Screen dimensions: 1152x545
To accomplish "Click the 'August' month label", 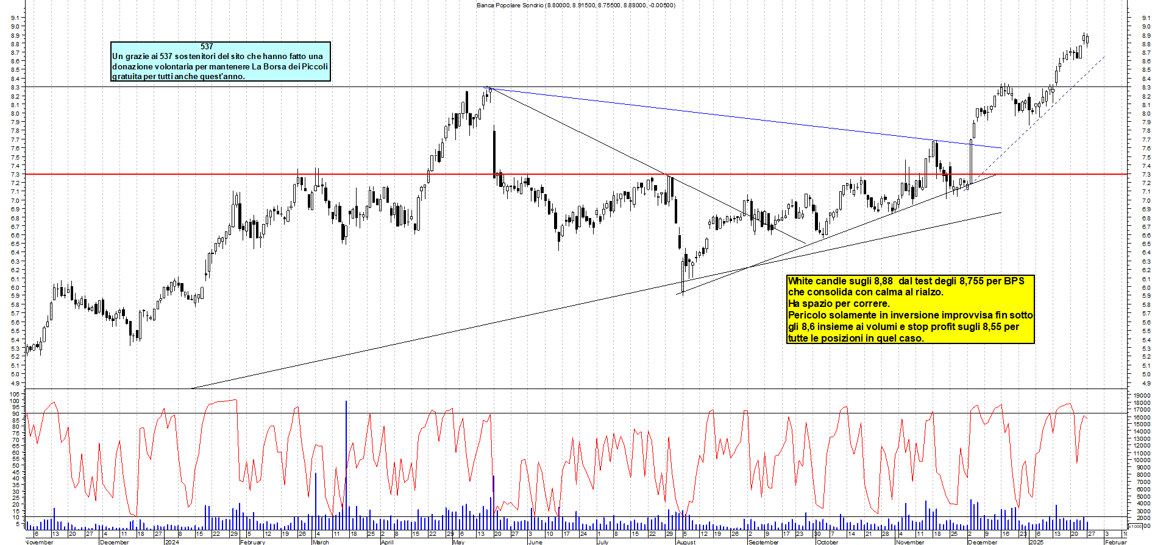I will click(x=686, y=542).
